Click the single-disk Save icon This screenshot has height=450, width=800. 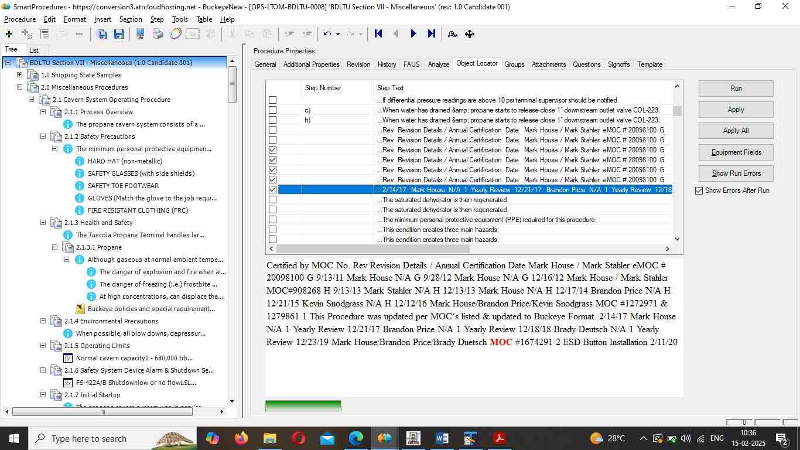[119, 34]
